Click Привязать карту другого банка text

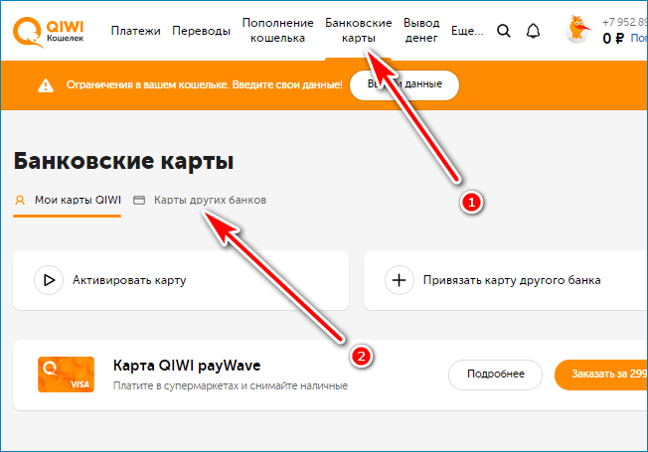point(512,280)
